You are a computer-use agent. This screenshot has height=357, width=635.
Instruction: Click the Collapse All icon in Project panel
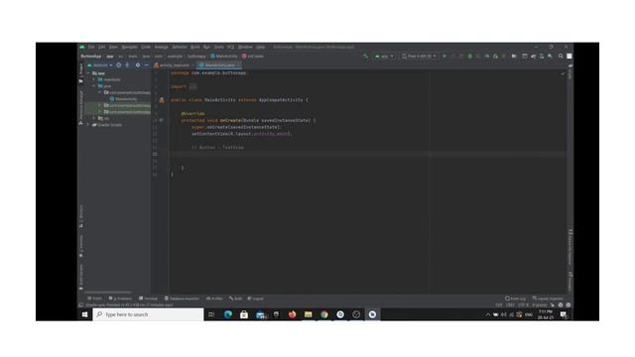point(128,65)
